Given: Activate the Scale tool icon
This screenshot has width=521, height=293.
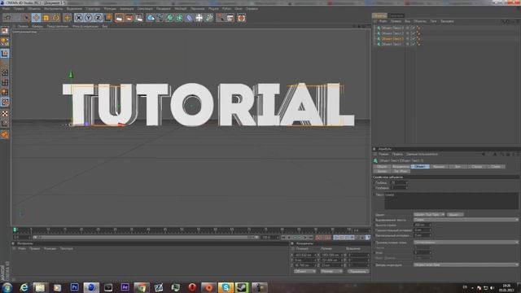Looking at the screenshot, I should [x=46, y=18].
